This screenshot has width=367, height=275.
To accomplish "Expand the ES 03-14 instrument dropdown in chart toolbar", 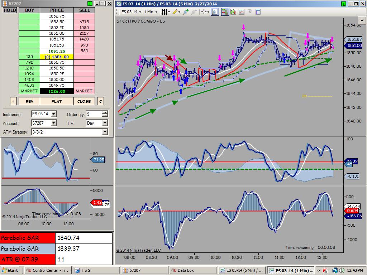I will (140, 12).
